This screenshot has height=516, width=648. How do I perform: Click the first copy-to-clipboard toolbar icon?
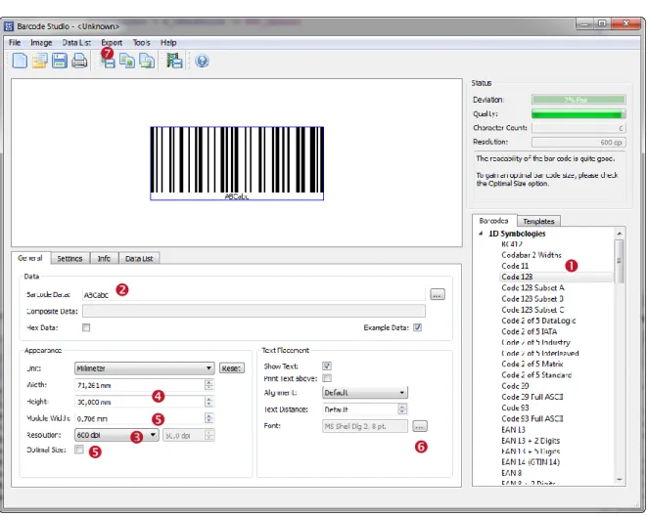tap(127, 61)
